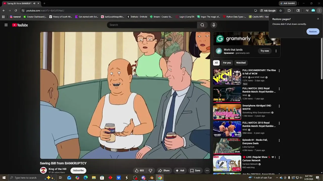Open the King of the Hill channel name link

tap(58, 169)
